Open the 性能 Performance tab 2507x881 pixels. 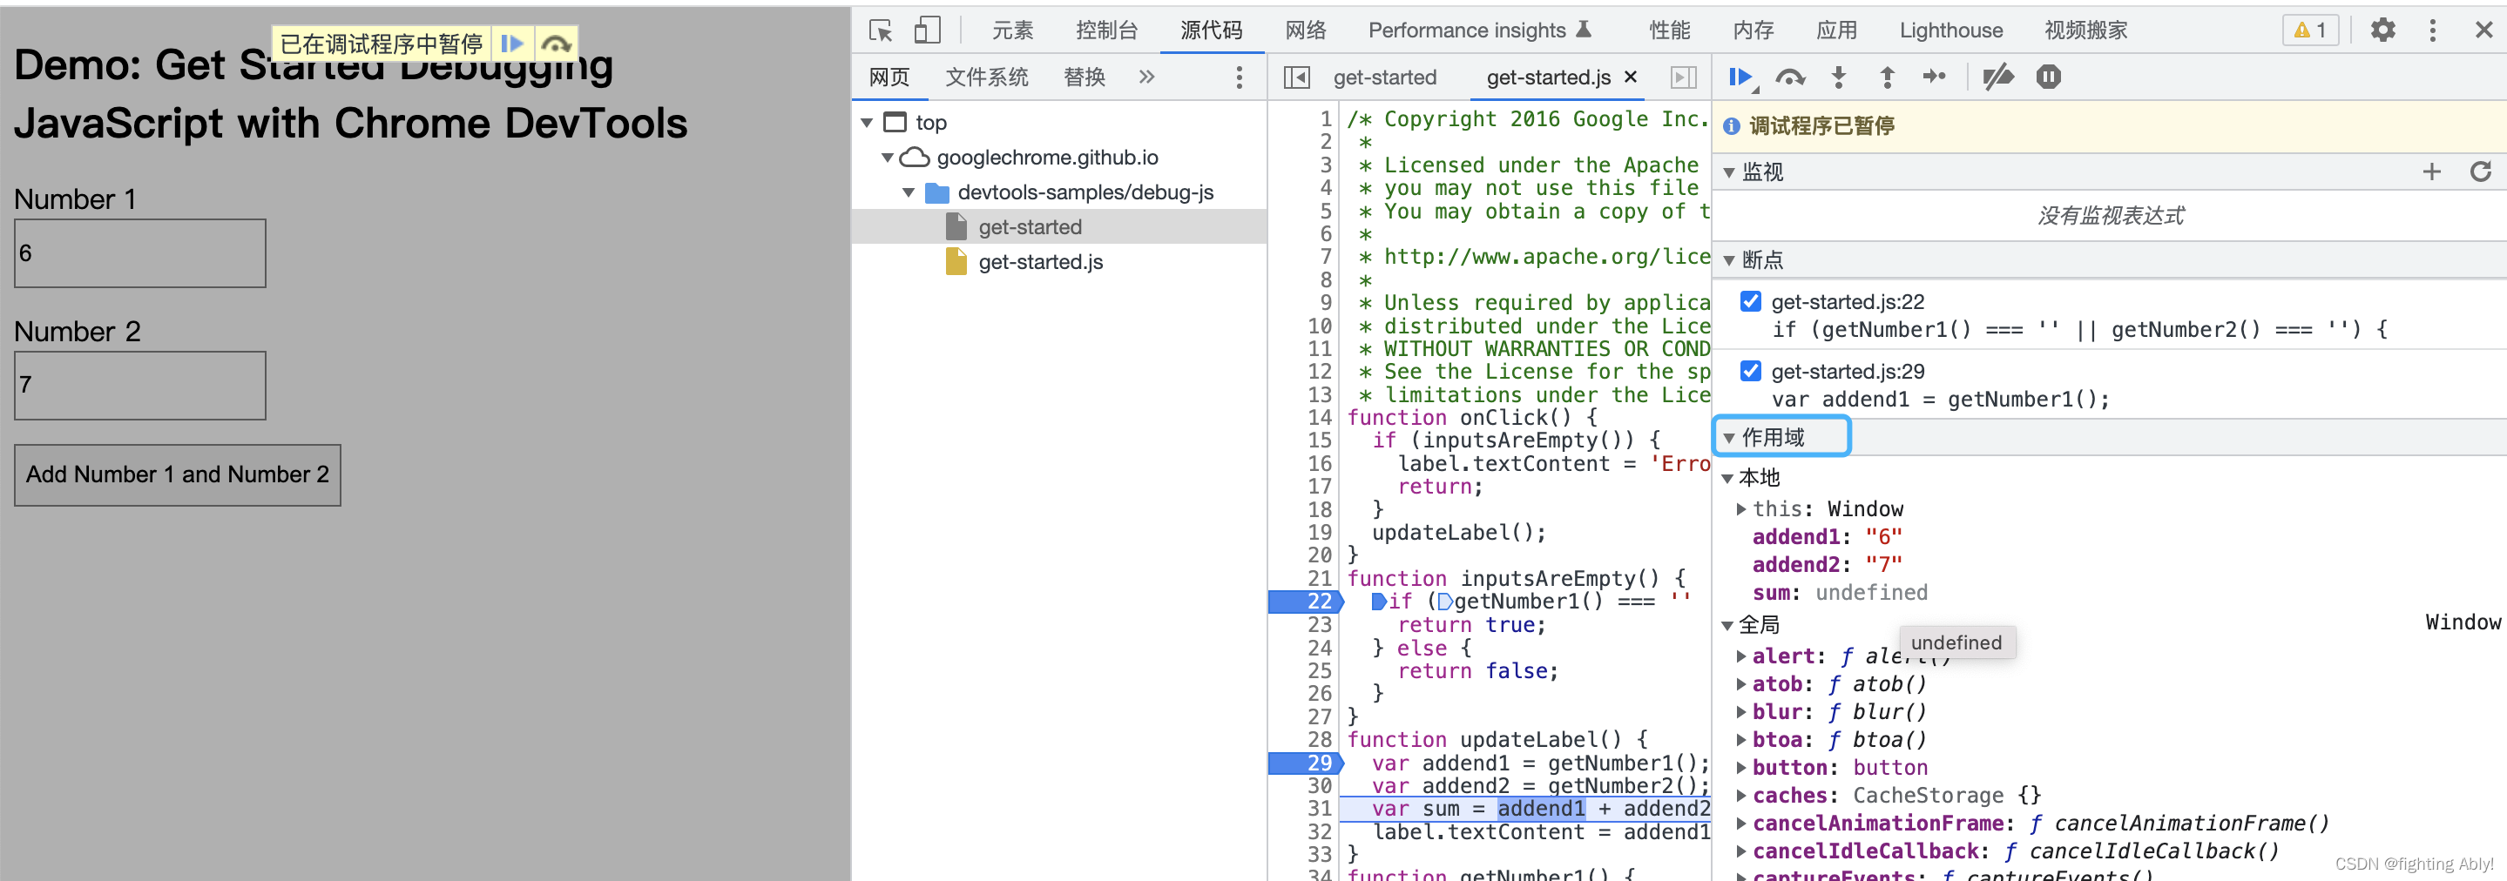(1669, 30)
